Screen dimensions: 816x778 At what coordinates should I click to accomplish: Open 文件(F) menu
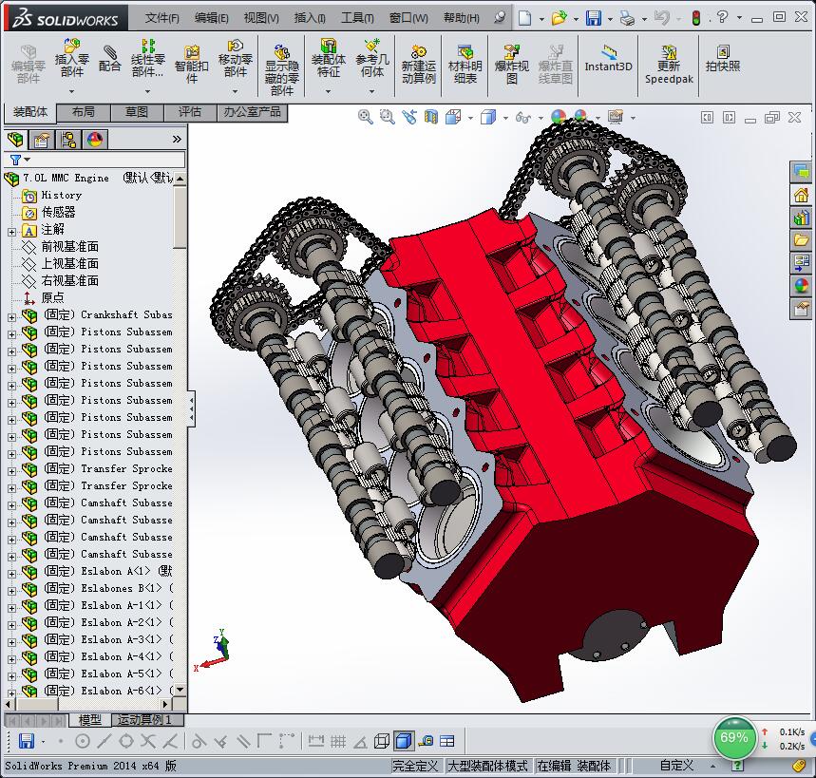click(x=161, y=18)
